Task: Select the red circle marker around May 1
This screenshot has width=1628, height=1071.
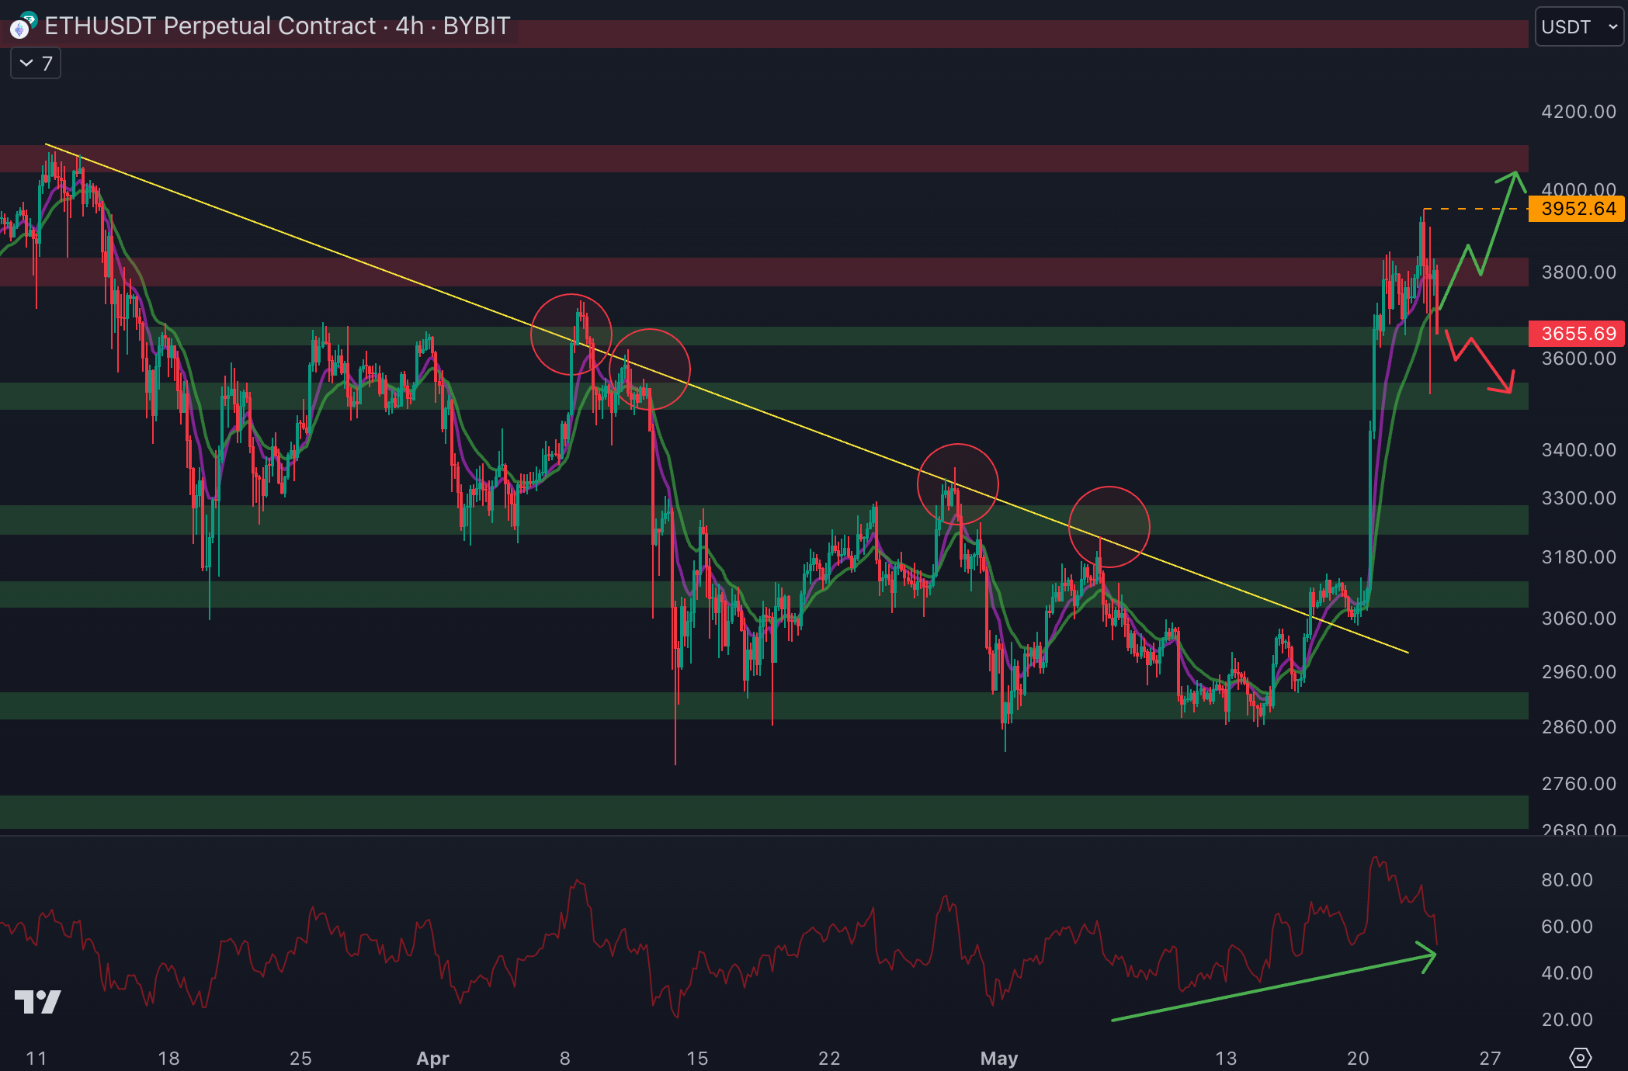Action: point(957,484)
